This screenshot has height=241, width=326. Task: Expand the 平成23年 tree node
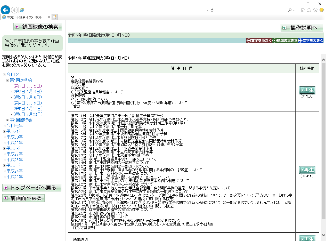[4, 177]
